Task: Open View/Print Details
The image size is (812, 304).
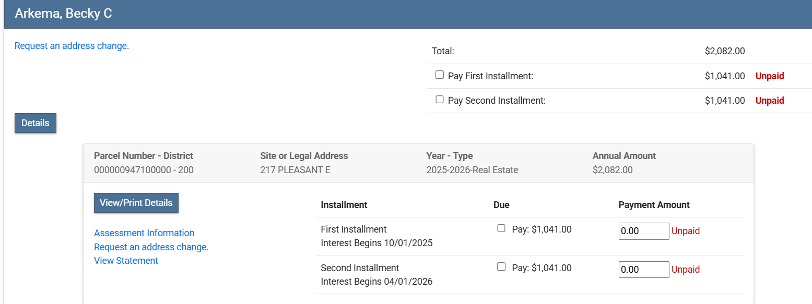Action: (x=136, y=203)
